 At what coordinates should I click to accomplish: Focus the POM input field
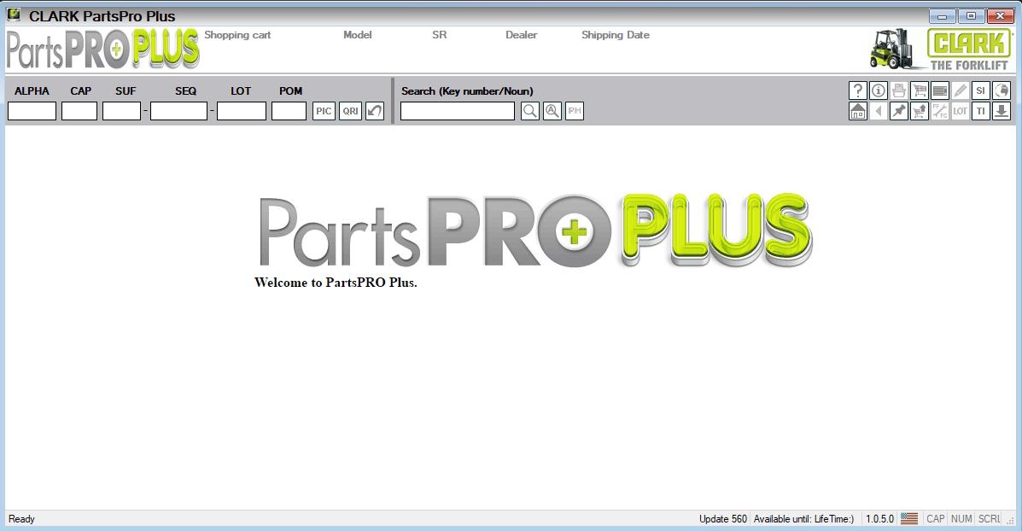coord(289,111)
